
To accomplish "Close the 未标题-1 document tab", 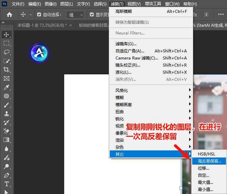I will pyautogui.click(x=71, y=25).
